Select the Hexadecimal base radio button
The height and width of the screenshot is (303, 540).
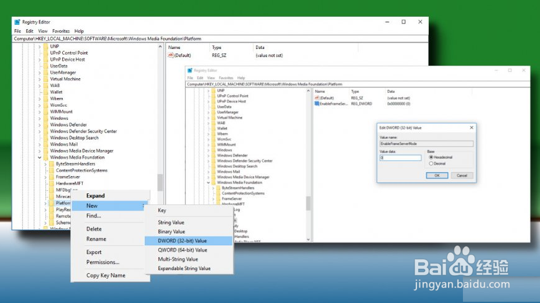(x=431, y=157)
